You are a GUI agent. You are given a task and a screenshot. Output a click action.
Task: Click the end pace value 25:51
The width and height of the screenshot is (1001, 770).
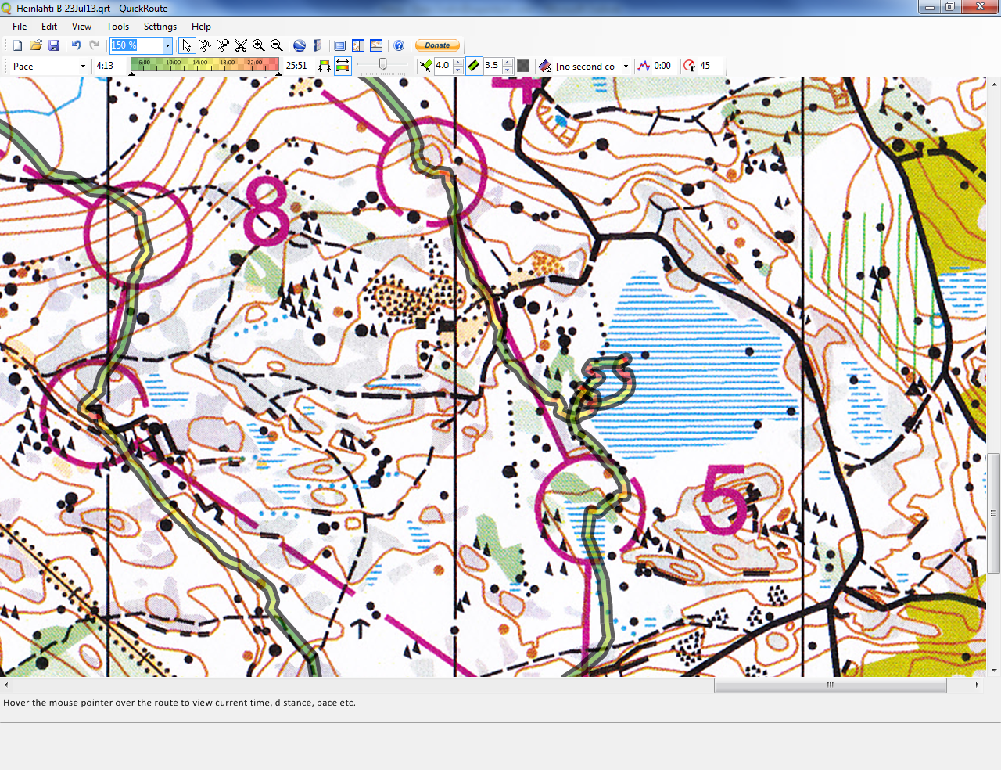pos(296,66)
